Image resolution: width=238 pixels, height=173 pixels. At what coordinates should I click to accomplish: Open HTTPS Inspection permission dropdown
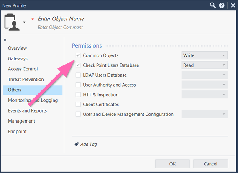tap(204, 95)
